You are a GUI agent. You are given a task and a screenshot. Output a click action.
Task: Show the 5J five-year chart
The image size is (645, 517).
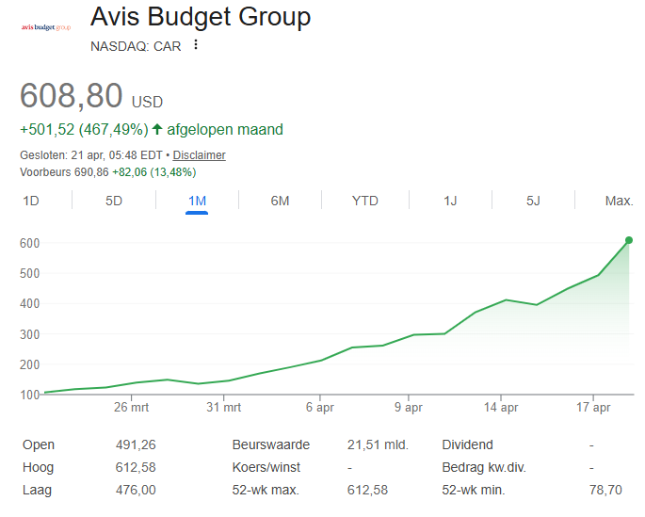coord(533,201)
